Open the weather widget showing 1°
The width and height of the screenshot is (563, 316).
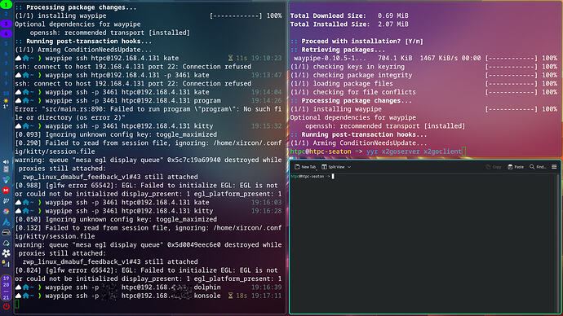pyautogui.click(x=6, y=103)
